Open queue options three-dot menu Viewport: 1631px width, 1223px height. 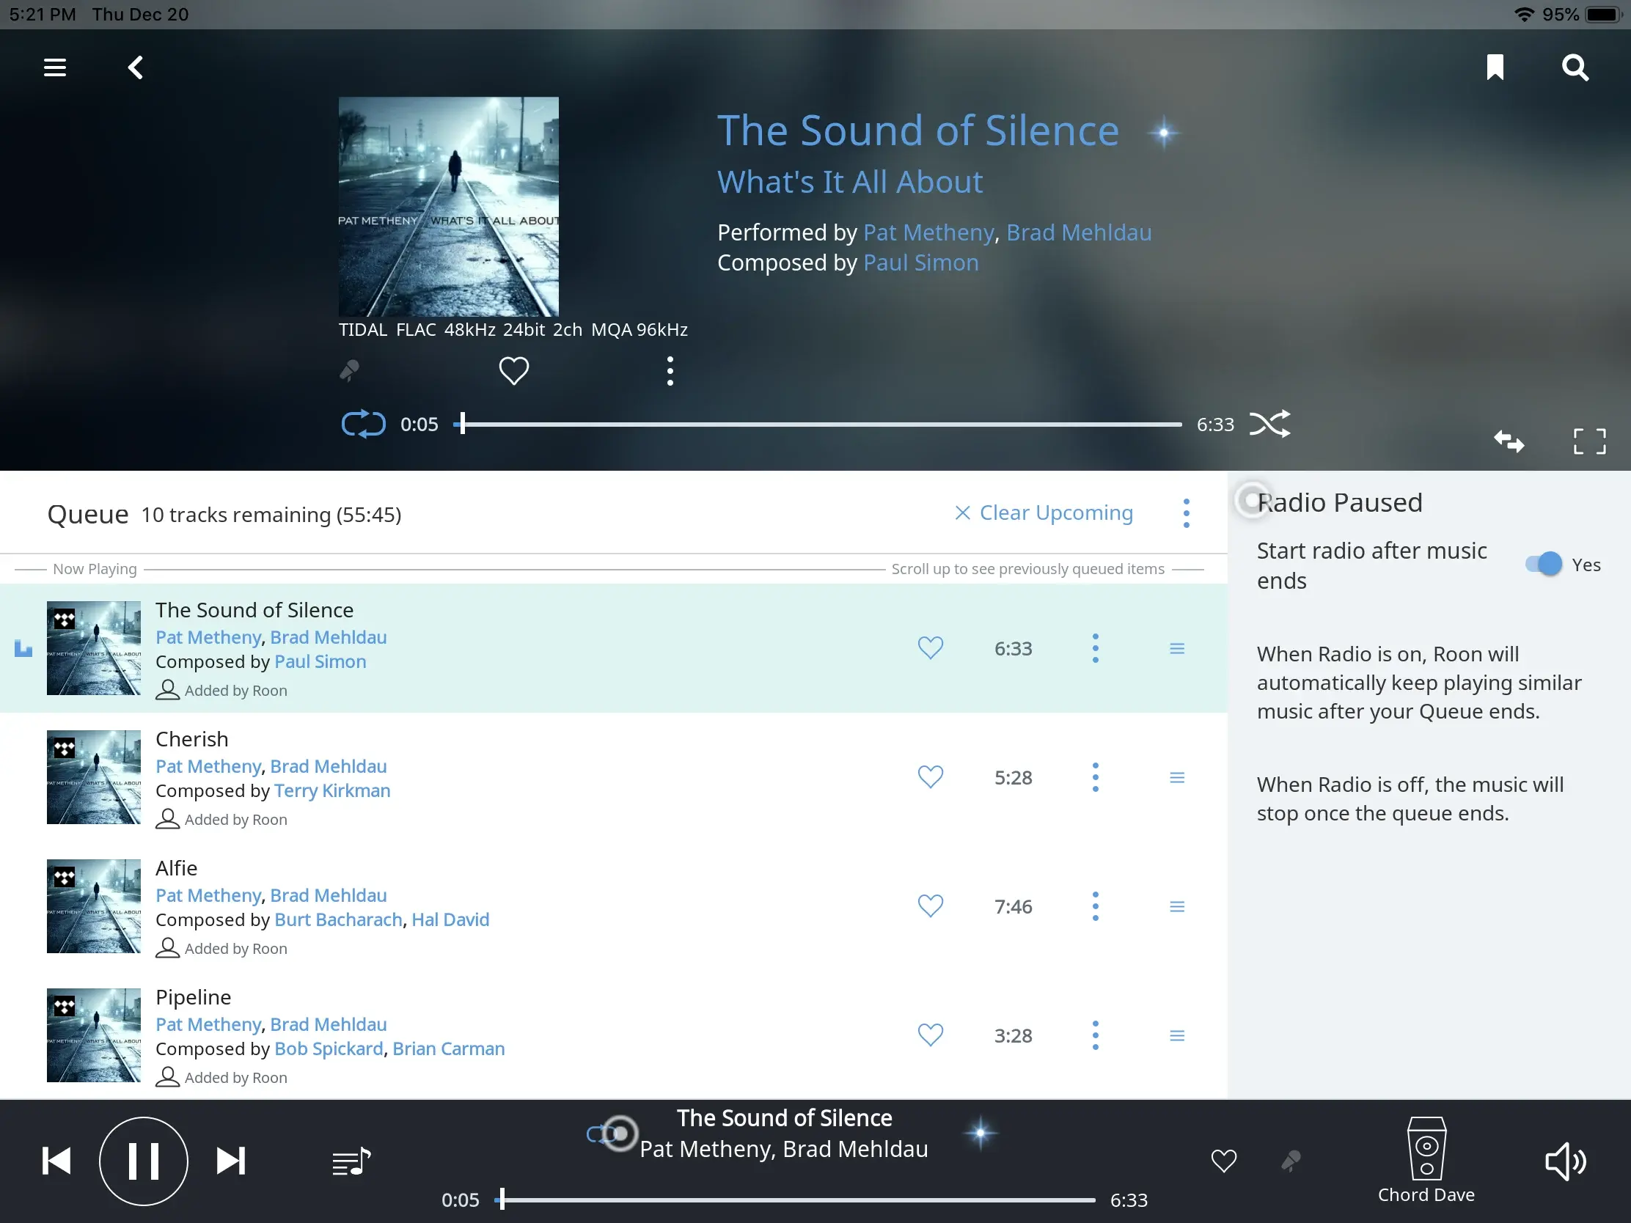tap(1186, 513)
